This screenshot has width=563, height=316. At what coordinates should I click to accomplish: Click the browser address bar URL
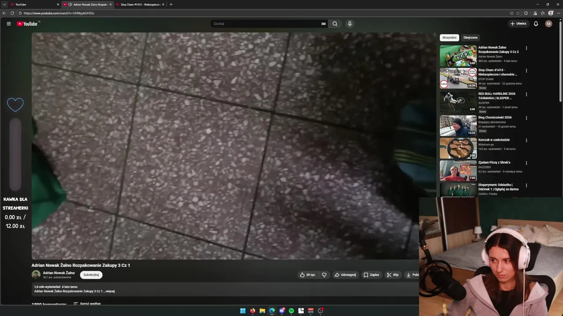59,13
